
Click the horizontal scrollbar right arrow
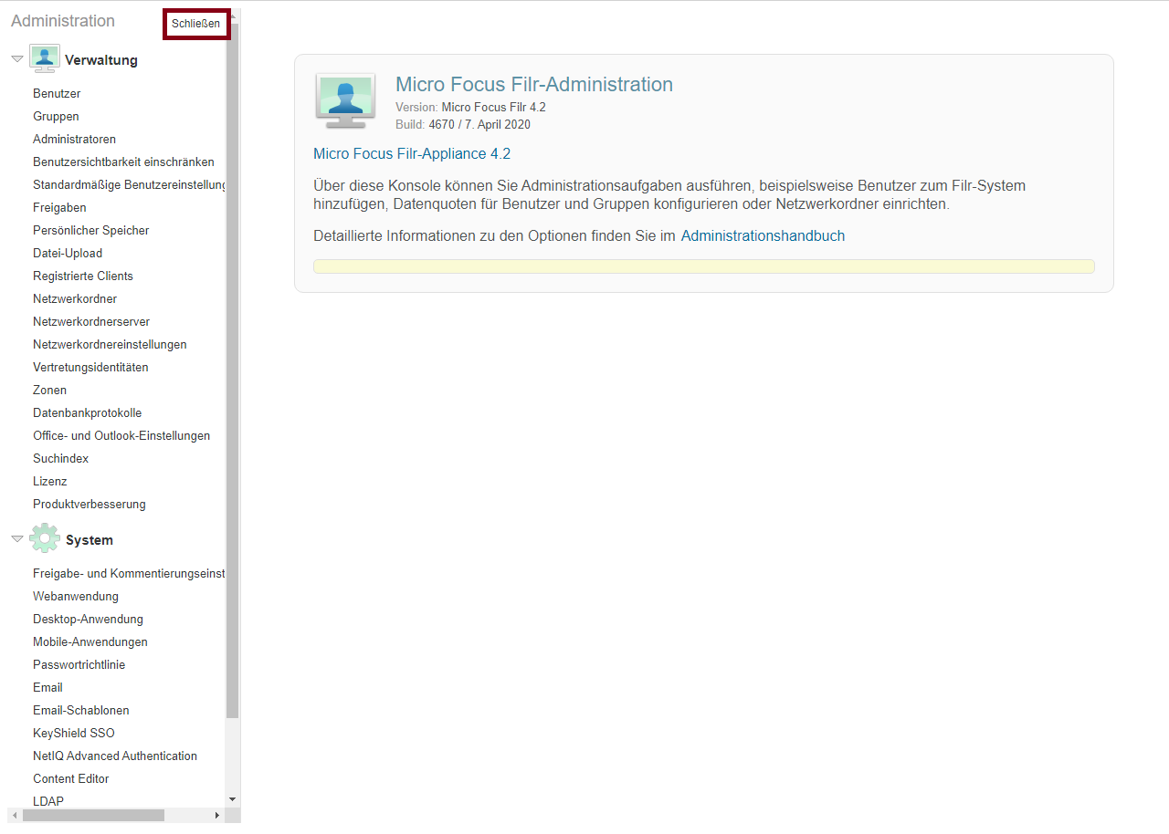pyautogui.click(x=217, y=816)
